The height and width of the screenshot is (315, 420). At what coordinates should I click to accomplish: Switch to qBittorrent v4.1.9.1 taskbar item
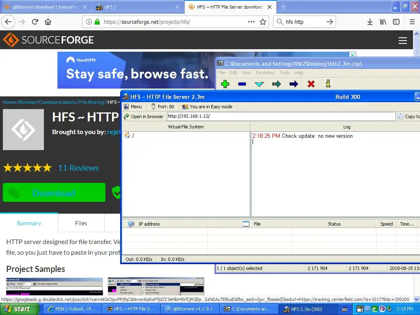pos(189,309)
